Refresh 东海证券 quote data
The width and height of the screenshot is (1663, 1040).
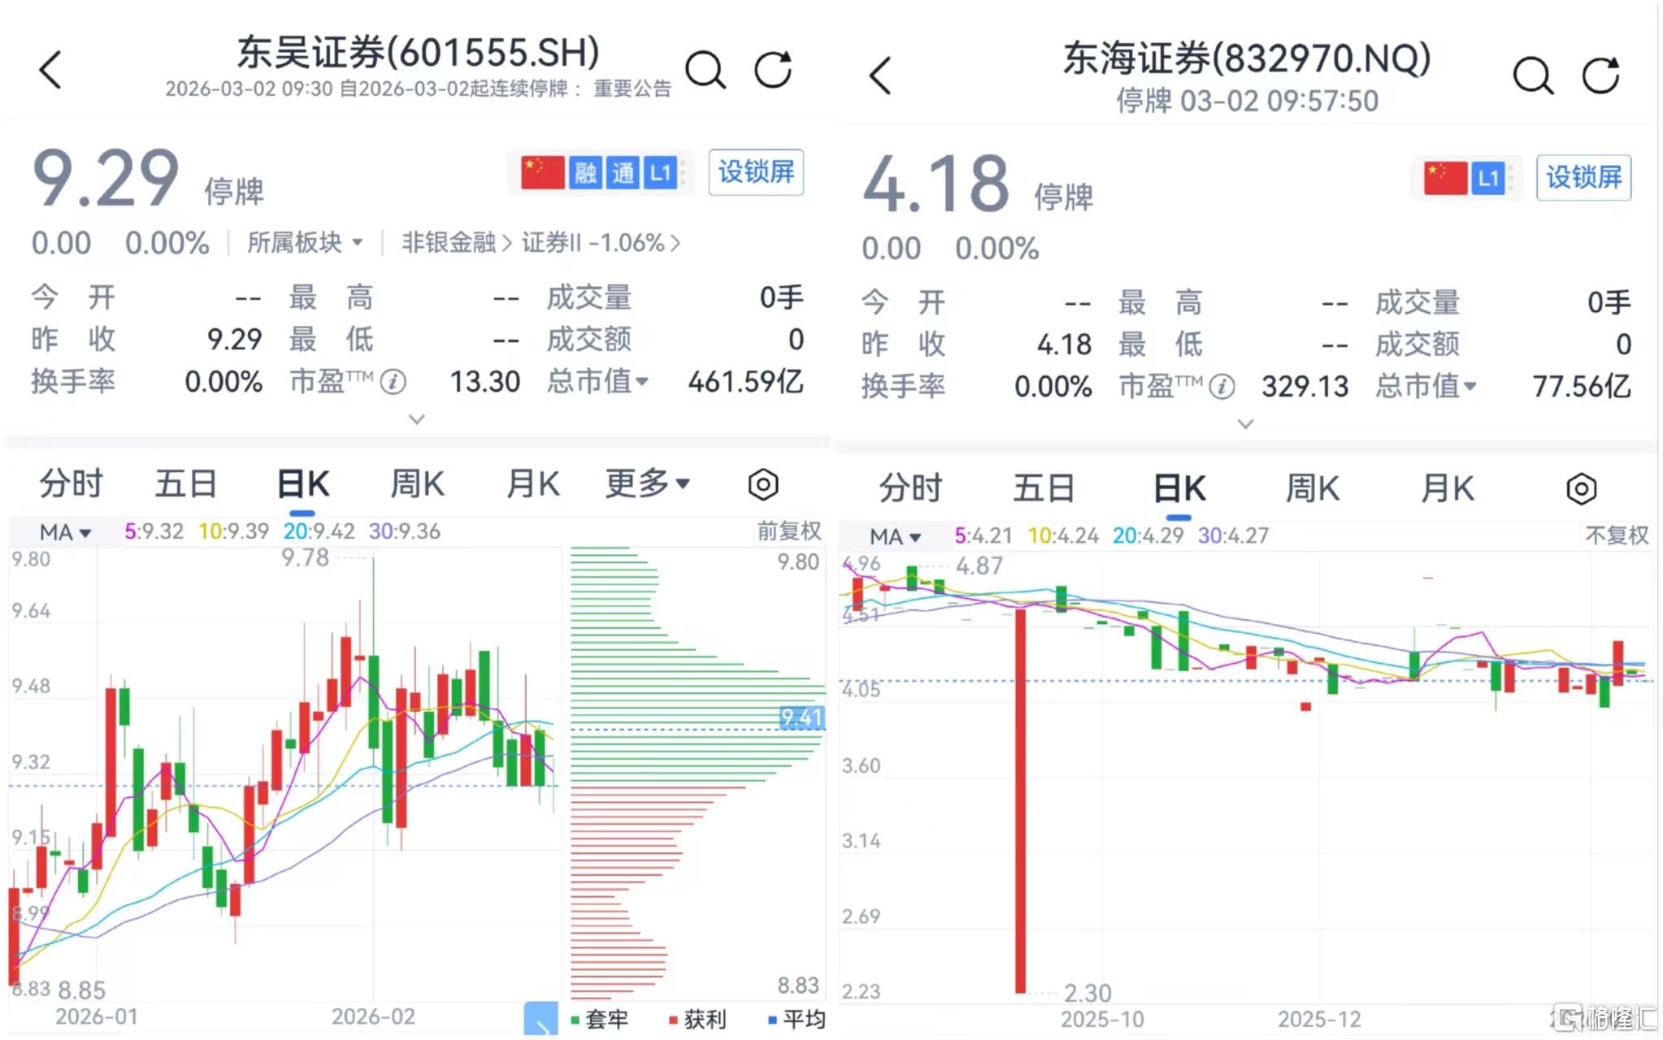point(1602,75)
